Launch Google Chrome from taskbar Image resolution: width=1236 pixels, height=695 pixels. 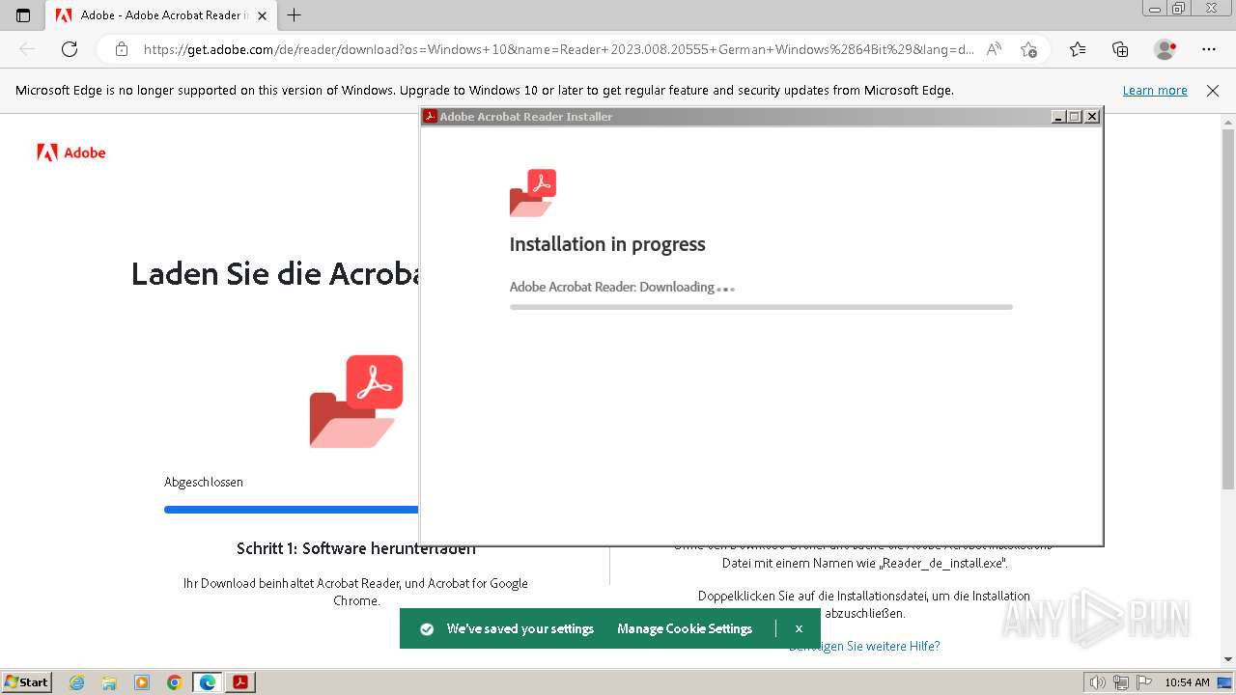coord(175,682)
